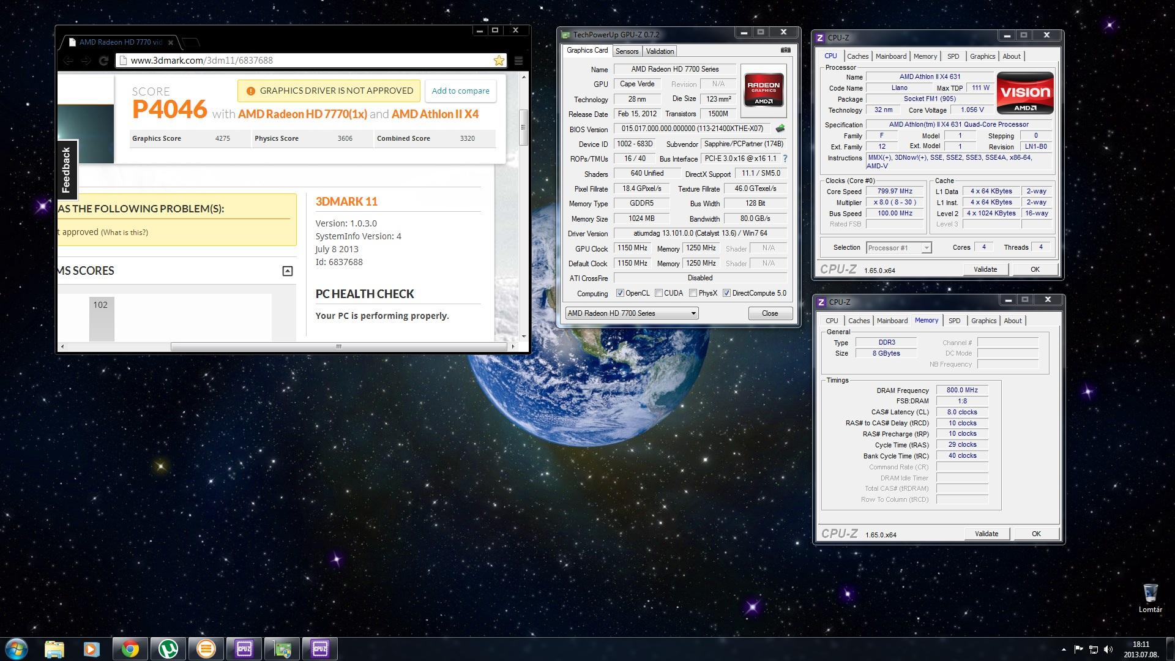Viewport: 1175px width, 661px height.
Task: Switch to GPU-Z Sensors tab
Action: [x=627, y=51]
